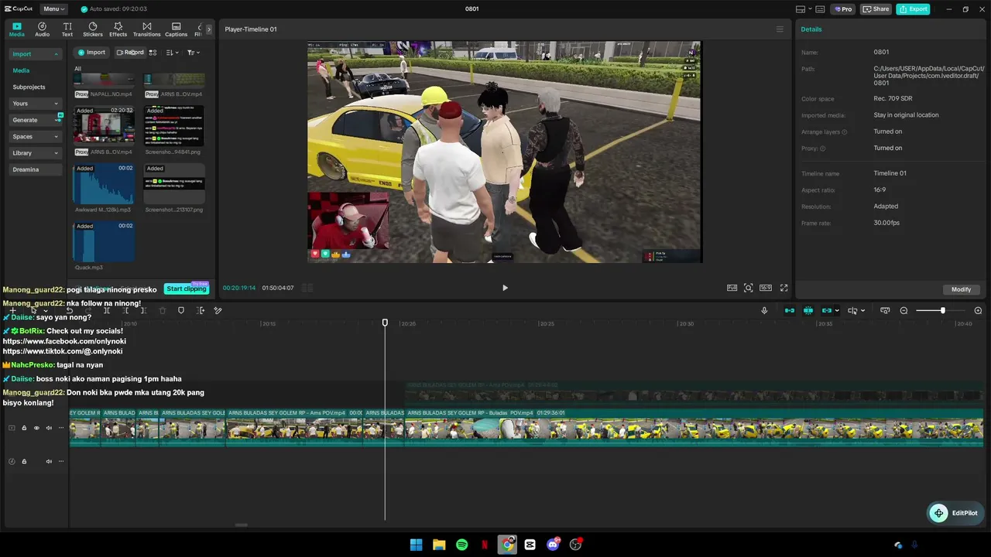Screen dimensions: 991x557
Task: Click the timeline zoom-to-fit icon
Action: pos(885,311)
